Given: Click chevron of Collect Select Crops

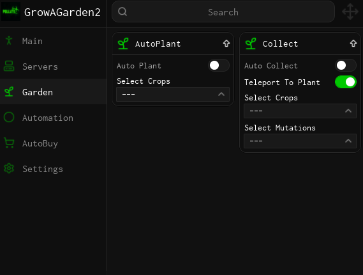Looking at the screenshot, I should tap(348, 111).
